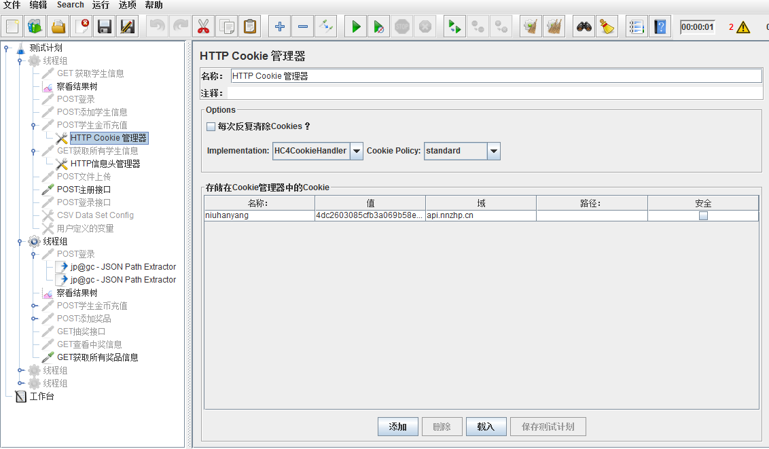Click the Save test plan disk icon
Screen dimensions: 769x449
pyautogui.click(x=105, y=26)
